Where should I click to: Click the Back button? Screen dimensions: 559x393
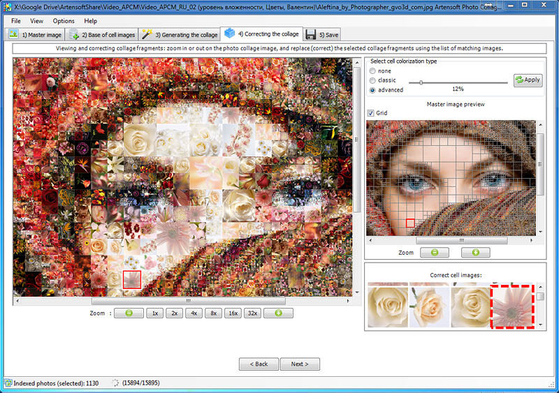259,364
